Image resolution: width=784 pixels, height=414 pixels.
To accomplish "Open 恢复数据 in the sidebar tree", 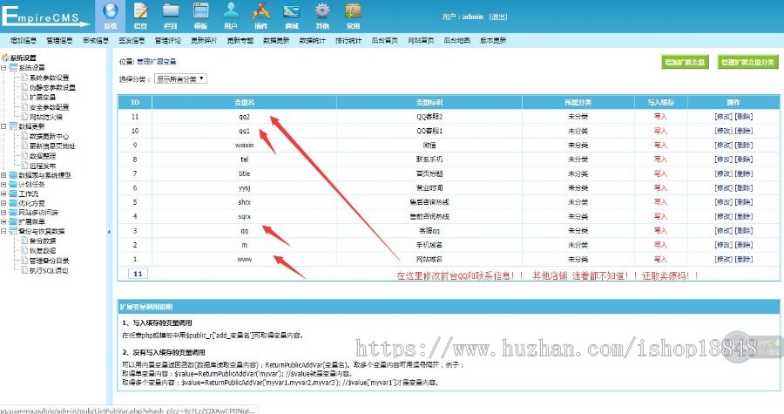I will pyautogui.click(x=43, y=250).
